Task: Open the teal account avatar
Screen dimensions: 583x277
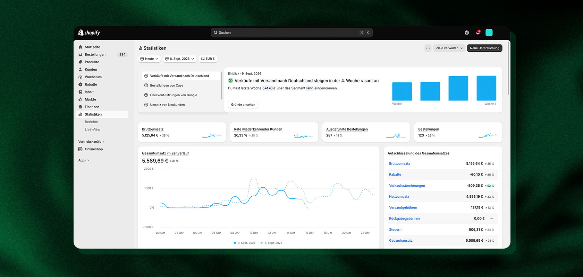Action: click(x=489, y=33)
